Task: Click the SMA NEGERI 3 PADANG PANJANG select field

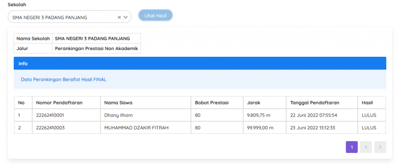Action: [x=62, y=17]
